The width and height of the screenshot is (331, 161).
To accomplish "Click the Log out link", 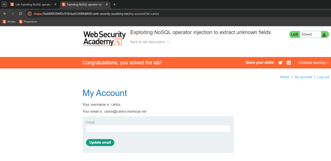I will [x=323, y=77].
